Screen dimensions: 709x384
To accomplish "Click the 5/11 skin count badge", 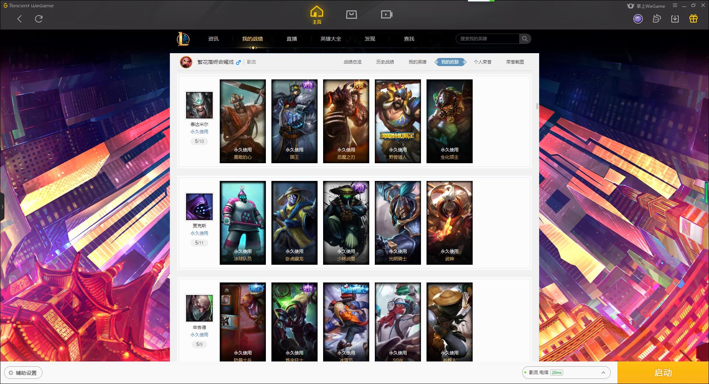I will point(199,243).
